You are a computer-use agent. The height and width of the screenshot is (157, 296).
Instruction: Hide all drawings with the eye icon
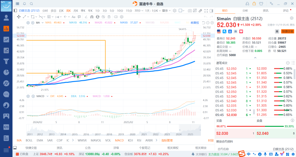[x=103, y=17]
